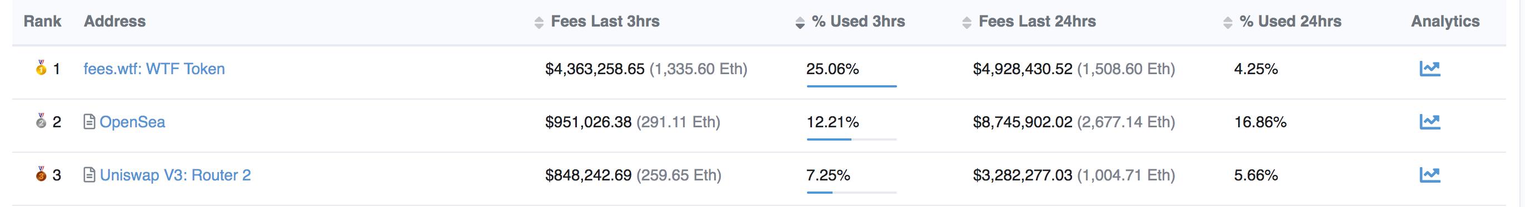Viewport: 1525px width, 207px height.
Task: Click the Address column header
Action: [115, 22]
